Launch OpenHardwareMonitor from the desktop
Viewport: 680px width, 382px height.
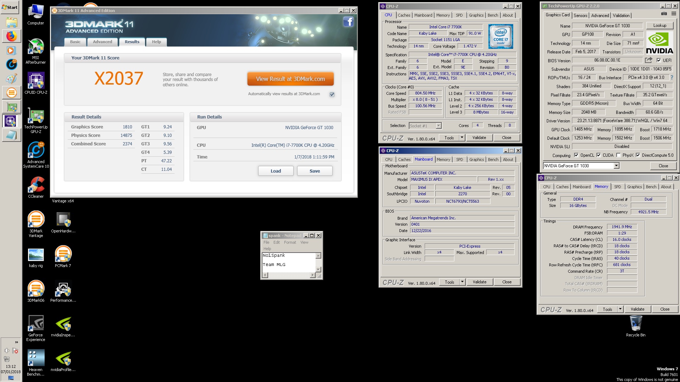(x=63, y=223)
